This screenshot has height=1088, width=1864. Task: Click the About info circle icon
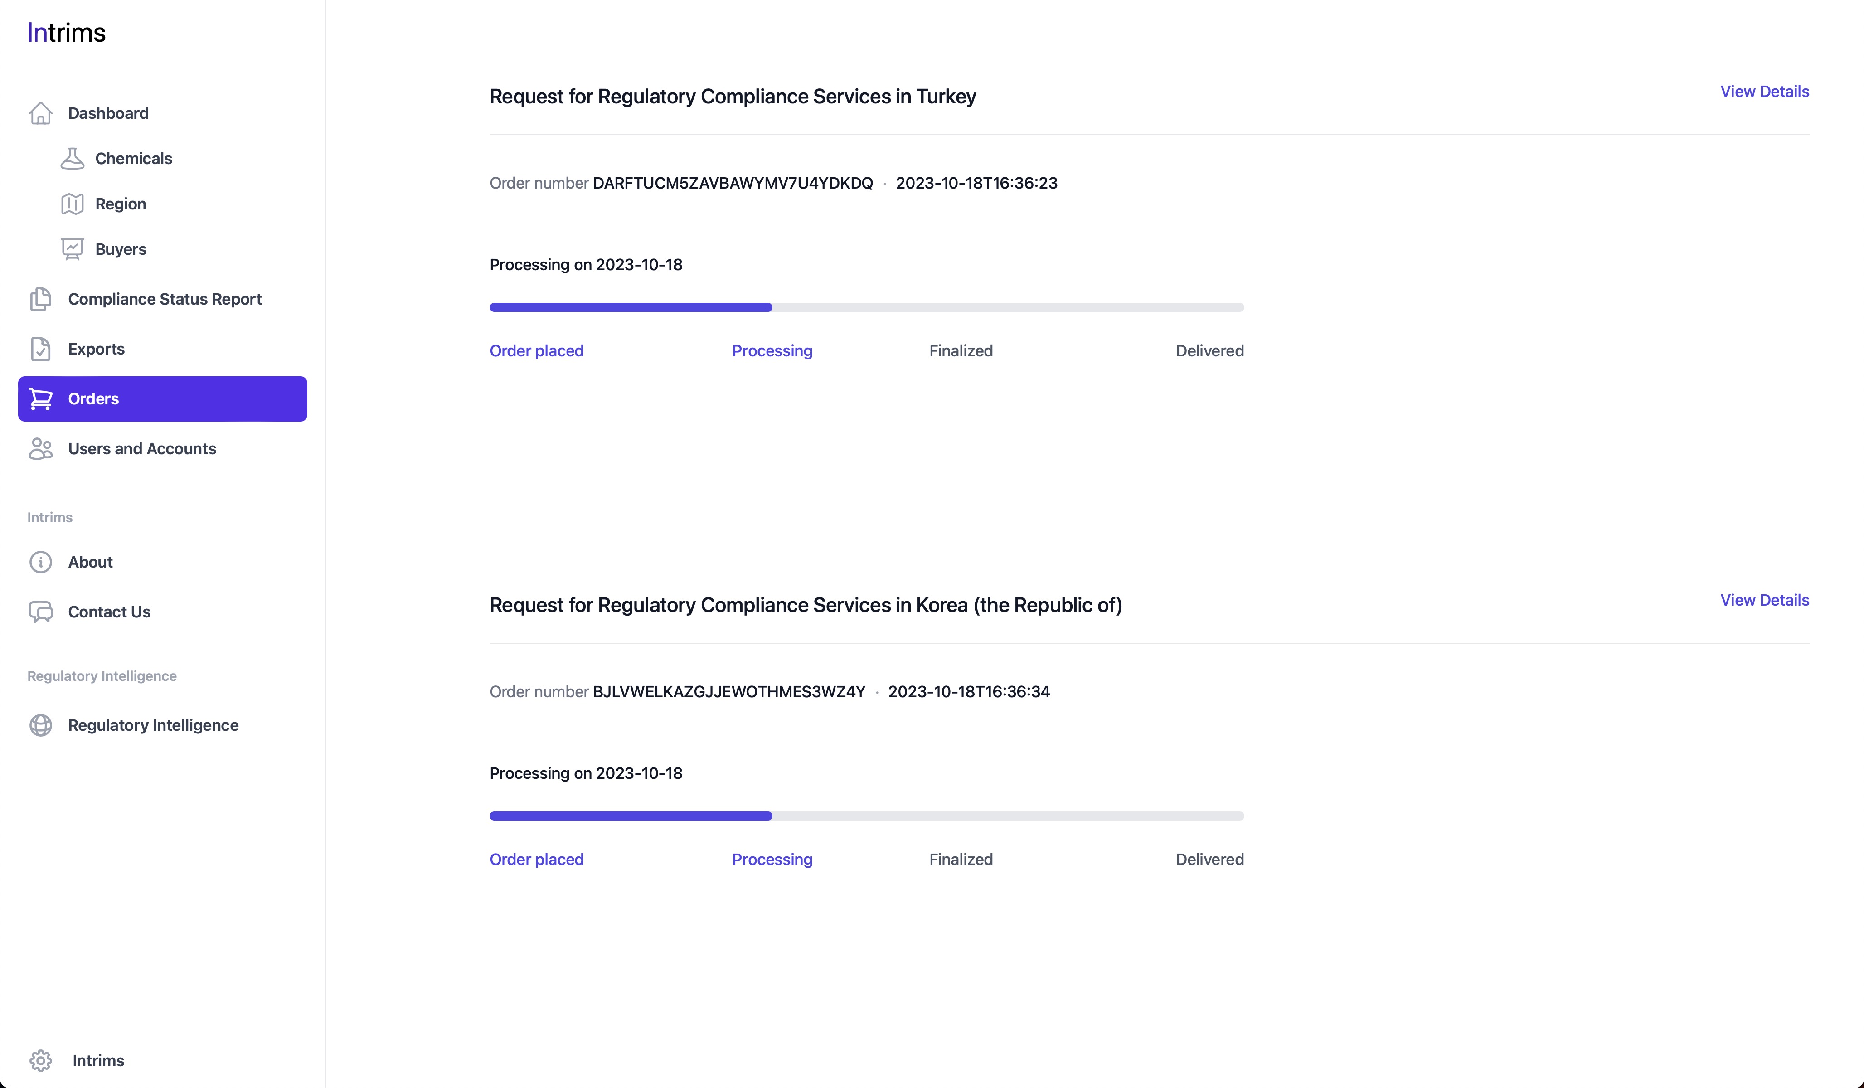click(41, 562)
